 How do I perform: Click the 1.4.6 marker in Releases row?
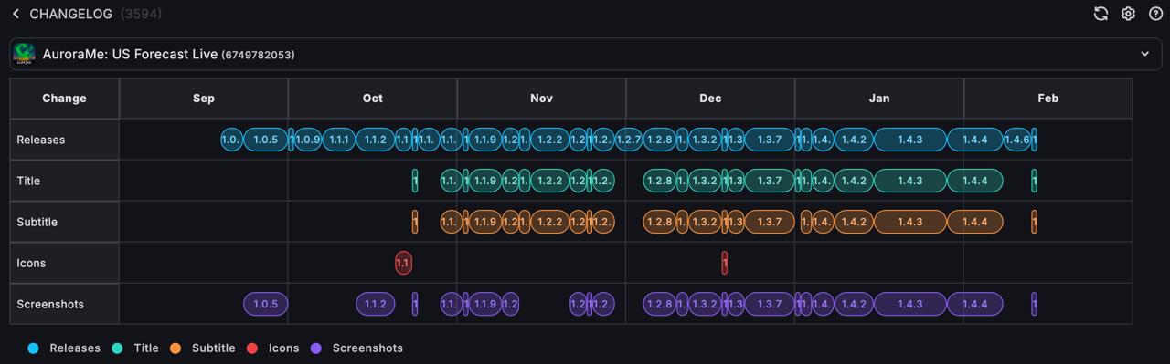(x=1016, y=140)
